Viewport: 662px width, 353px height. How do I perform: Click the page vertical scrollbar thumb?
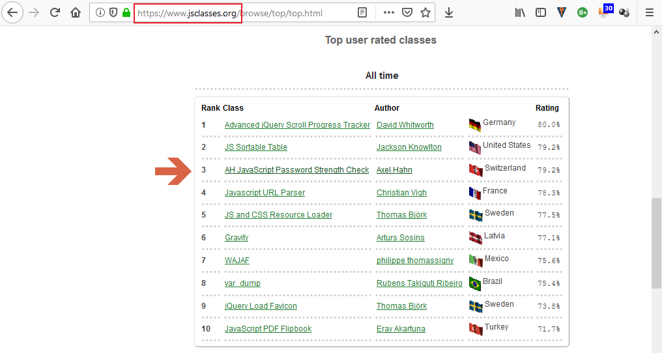pyautogui.click(x=657, y=243)
